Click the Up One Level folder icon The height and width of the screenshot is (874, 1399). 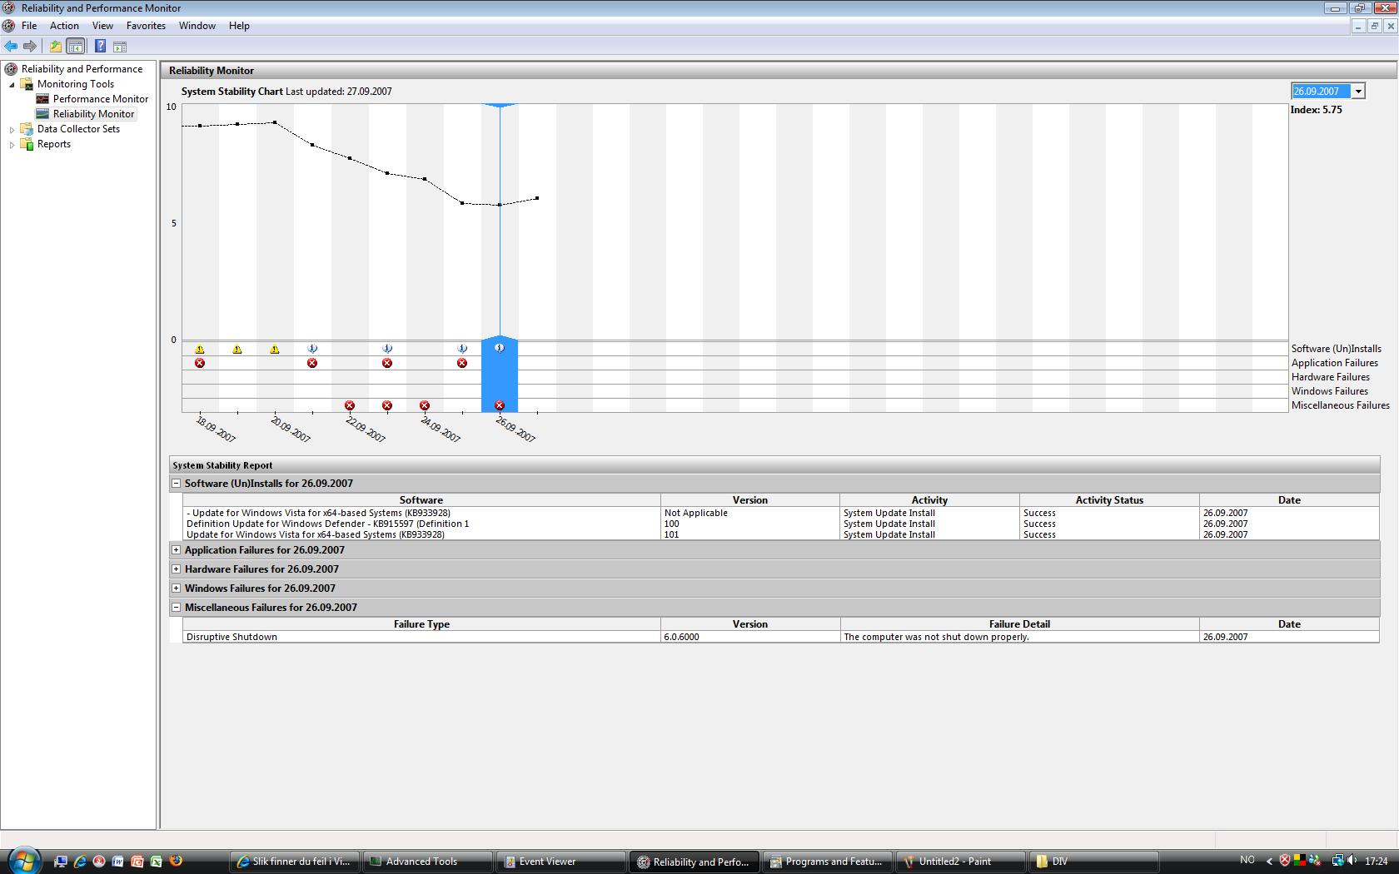[x=55, y=47]
